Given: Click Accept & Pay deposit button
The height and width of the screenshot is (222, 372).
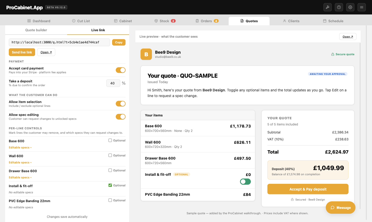Looking at the screenshot, I should tap(308, 189).
